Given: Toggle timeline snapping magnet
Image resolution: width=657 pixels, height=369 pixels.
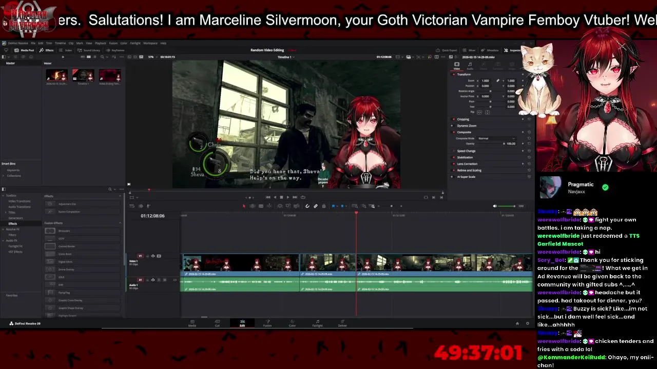Looking at the screenshot, I should tap(307, 206).
